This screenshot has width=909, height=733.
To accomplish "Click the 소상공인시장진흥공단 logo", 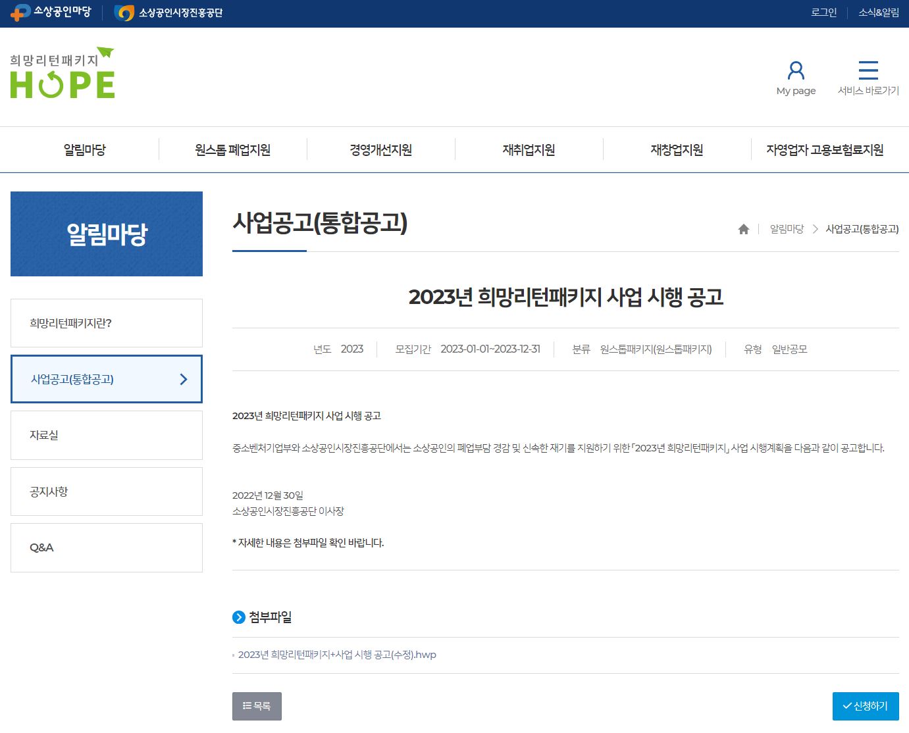I will [x=169, y=12].
